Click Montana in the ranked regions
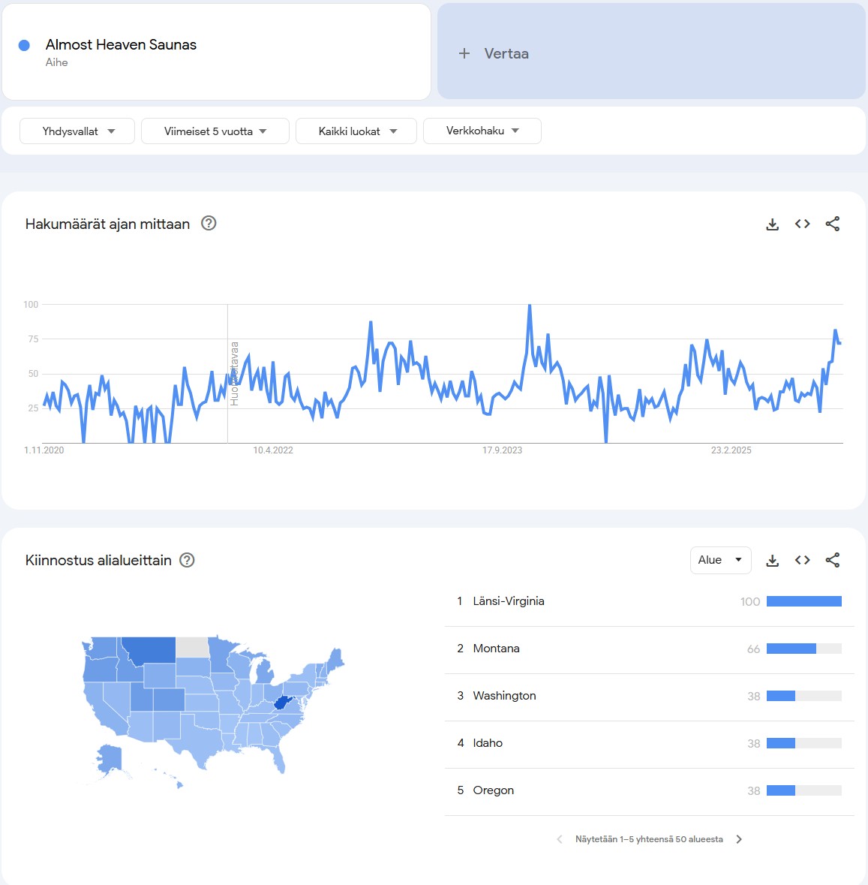The width and height of the screenshot is (868, 885). pos(496,649)
